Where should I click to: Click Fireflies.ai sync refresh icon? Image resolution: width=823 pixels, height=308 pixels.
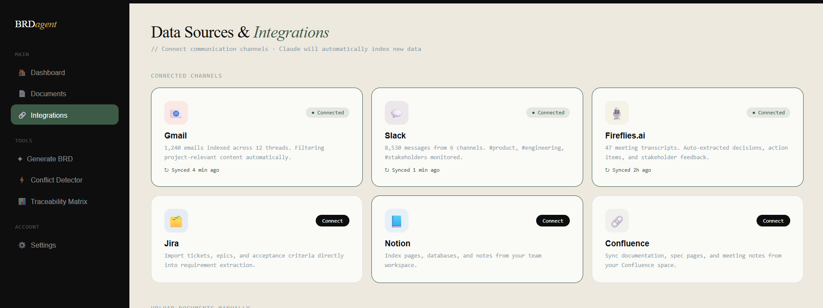607,170
